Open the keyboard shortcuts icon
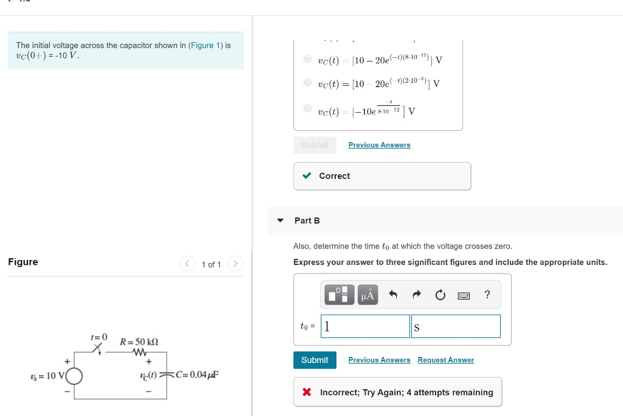 (x=464, y=295)
